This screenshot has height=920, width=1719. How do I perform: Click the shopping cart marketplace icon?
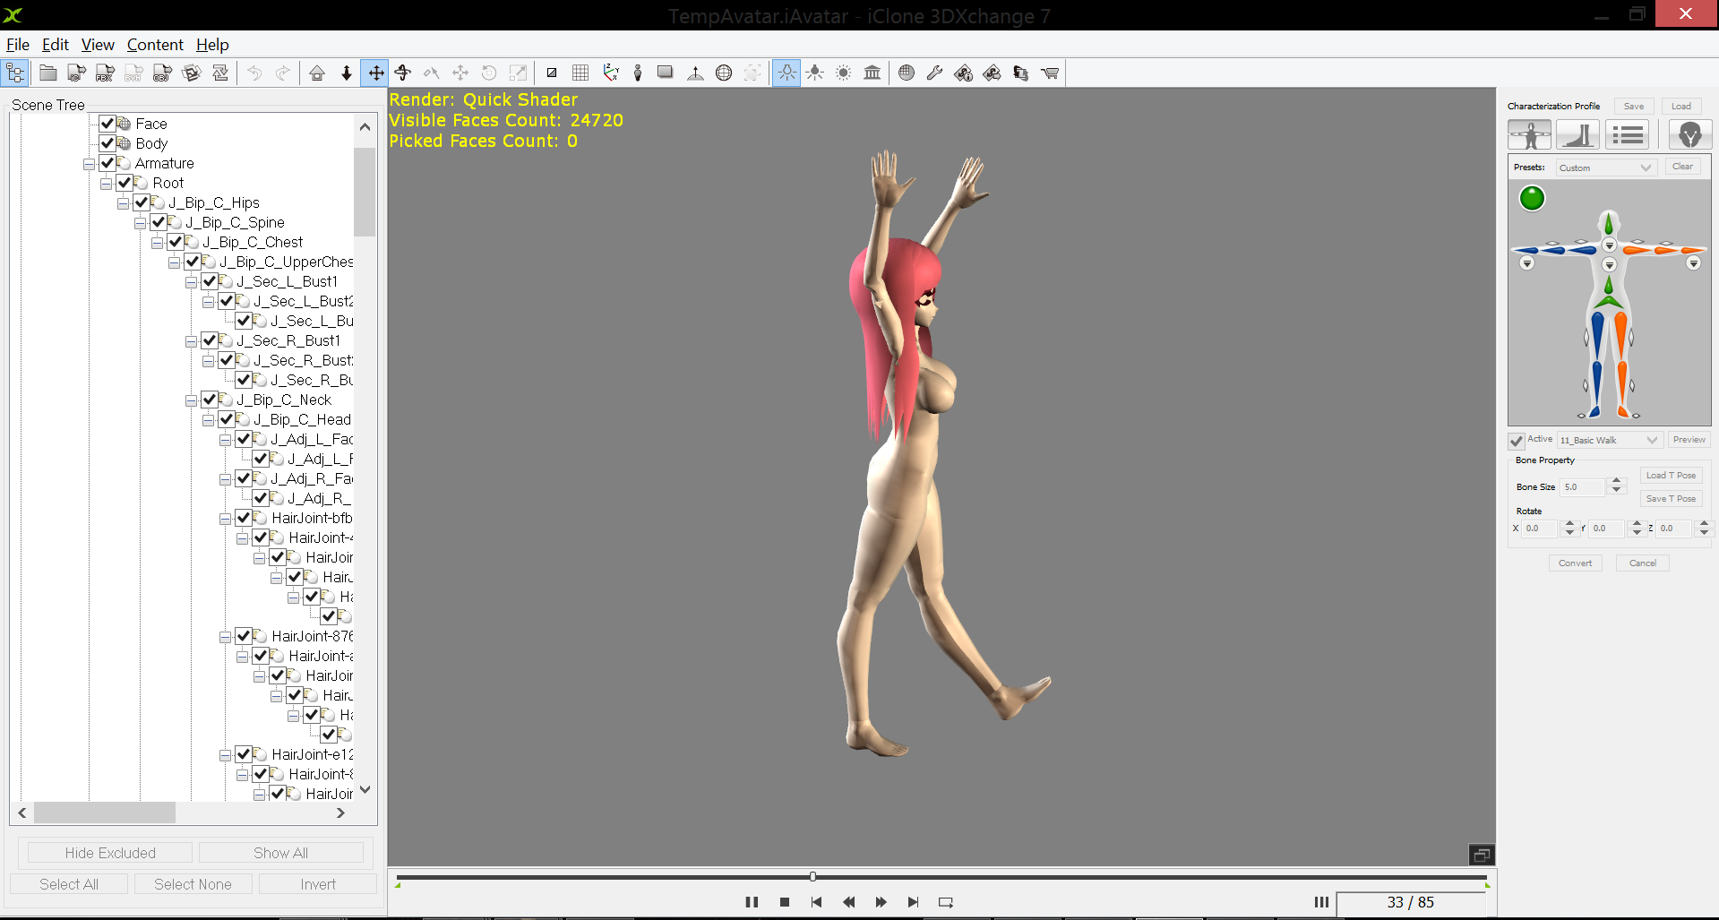tap(1050, 73)
